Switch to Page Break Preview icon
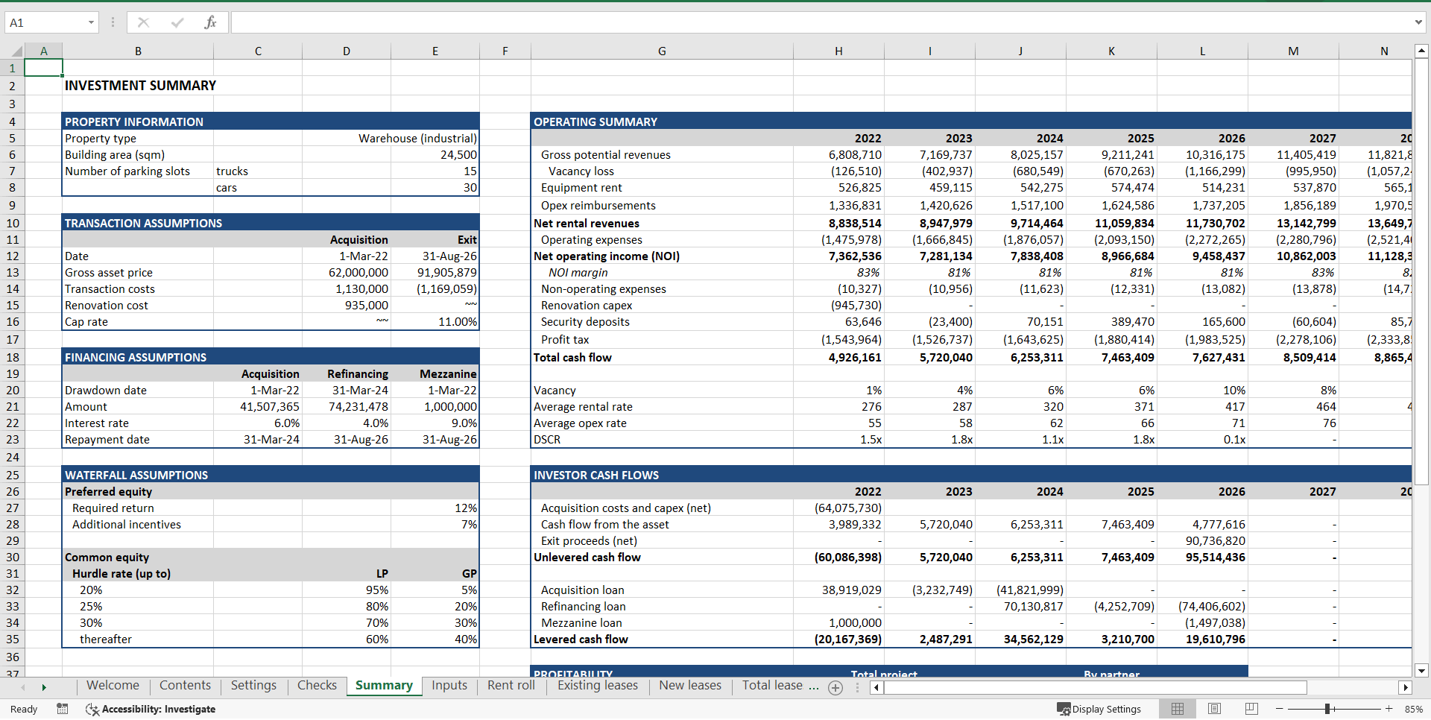The image size is (1431, 720). (1251, 709)
